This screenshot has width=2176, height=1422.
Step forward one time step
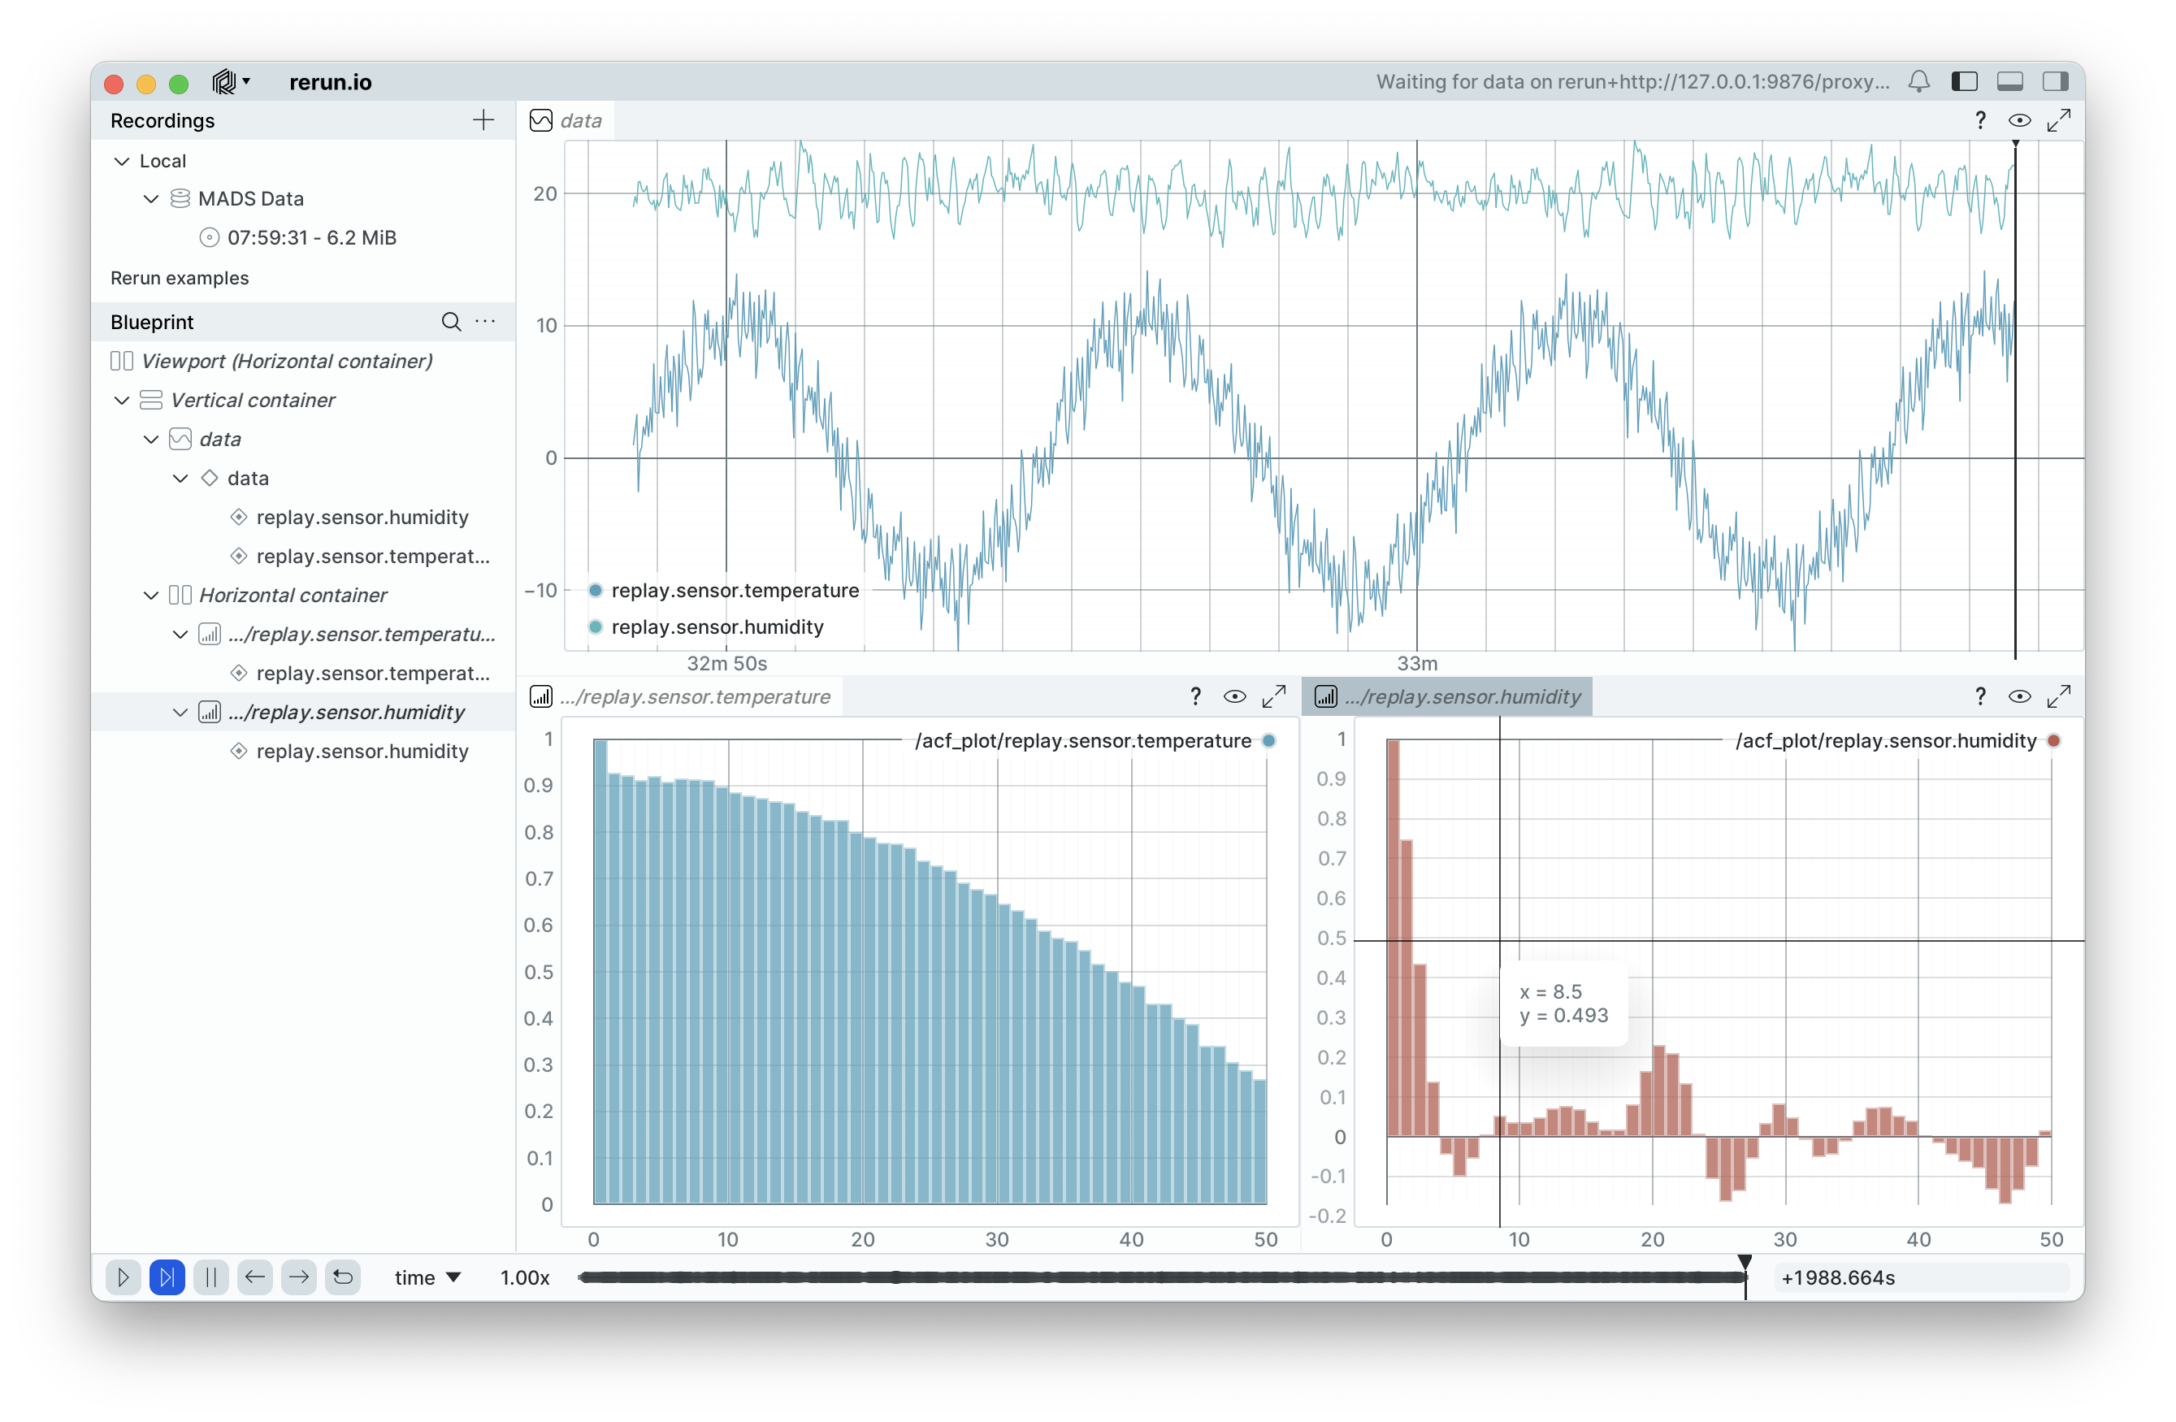click(x=299, y=1277)
